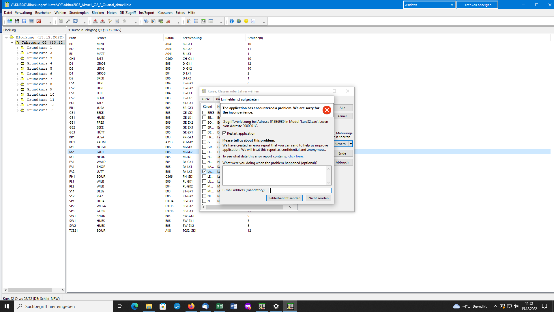Check the MI... teacher checkbox
Image resolution: width=554 pixels, height=312 pixels.
[x=204, y=191]
